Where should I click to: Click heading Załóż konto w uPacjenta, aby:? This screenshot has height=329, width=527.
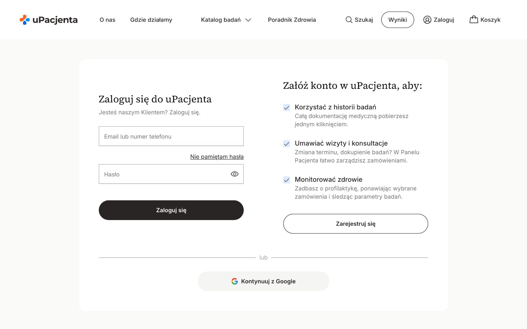pos(352,86)
